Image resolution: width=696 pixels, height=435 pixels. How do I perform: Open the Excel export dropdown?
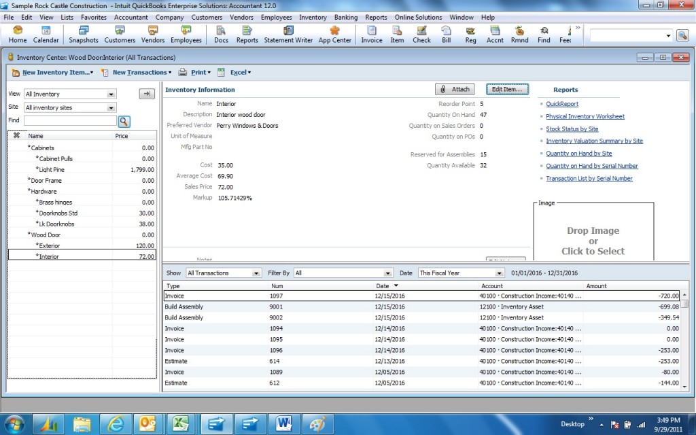234,72
